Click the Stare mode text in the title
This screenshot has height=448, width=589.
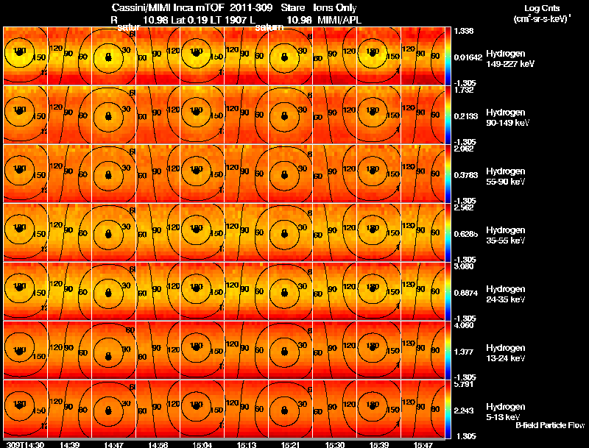[x=292, y=8]
